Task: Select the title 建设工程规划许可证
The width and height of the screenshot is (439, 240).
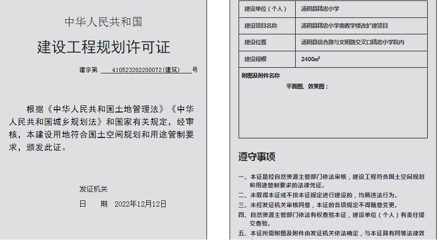Action: point(104,47)
